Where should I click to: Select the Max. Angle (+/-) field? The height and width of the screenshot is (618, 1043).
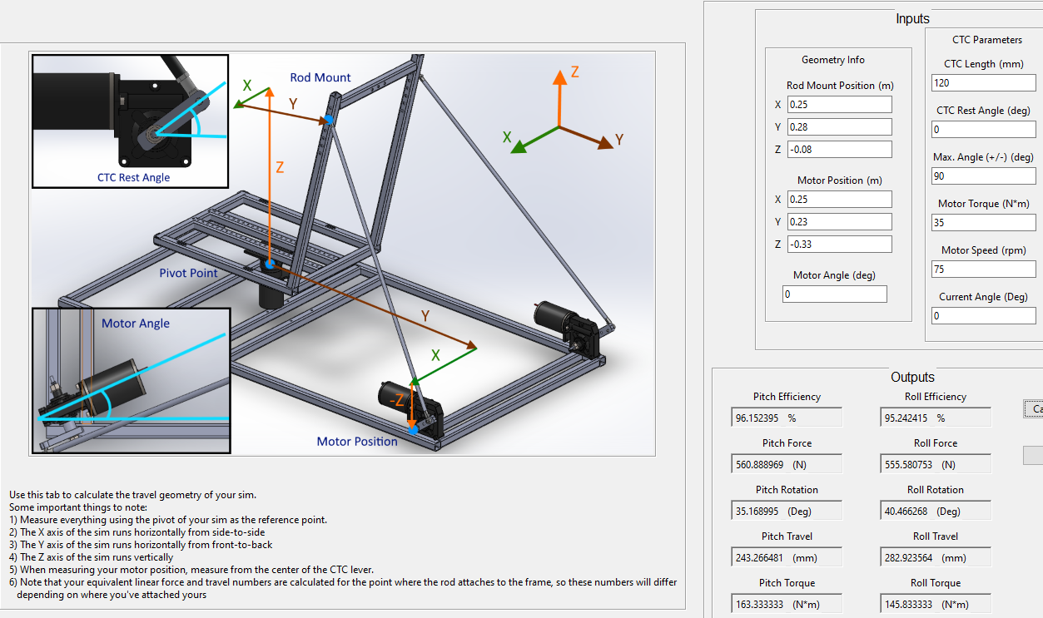click(984, 176)
